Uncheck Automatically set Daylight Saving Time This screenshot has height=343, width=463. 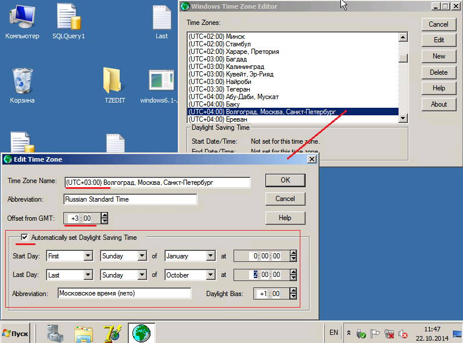(24, 237)
